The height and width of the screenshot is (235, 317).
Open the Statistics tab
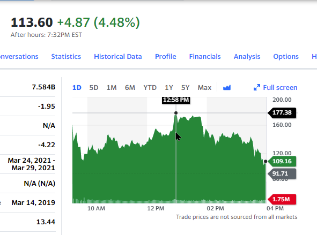(x=66, y=57)
